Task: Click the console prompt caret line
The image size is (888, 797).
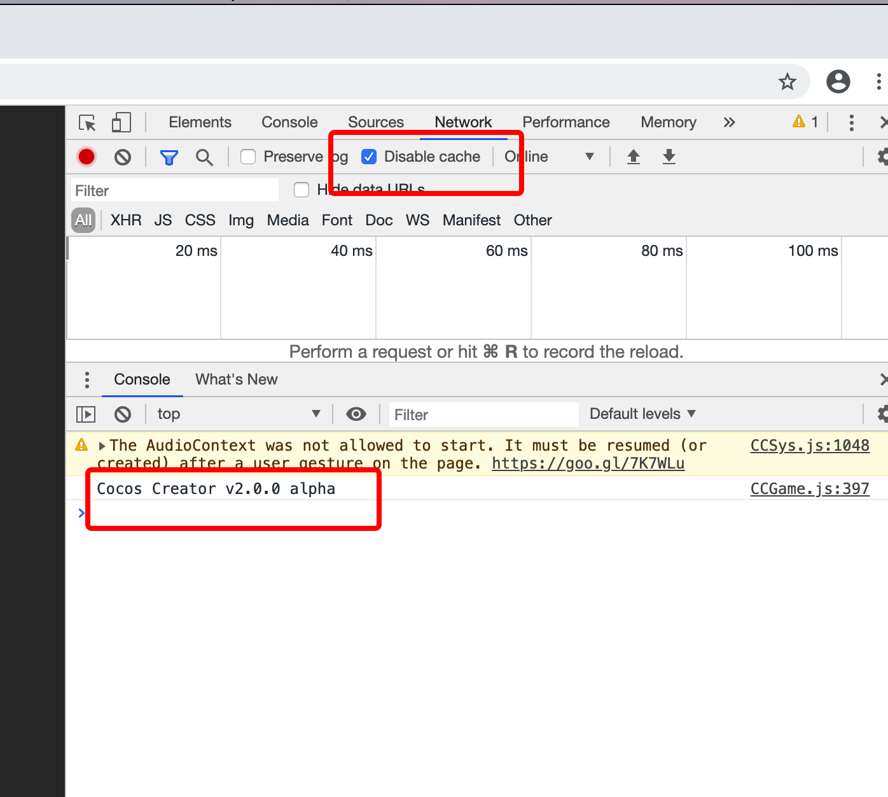Action: click(x=477, y=513)
